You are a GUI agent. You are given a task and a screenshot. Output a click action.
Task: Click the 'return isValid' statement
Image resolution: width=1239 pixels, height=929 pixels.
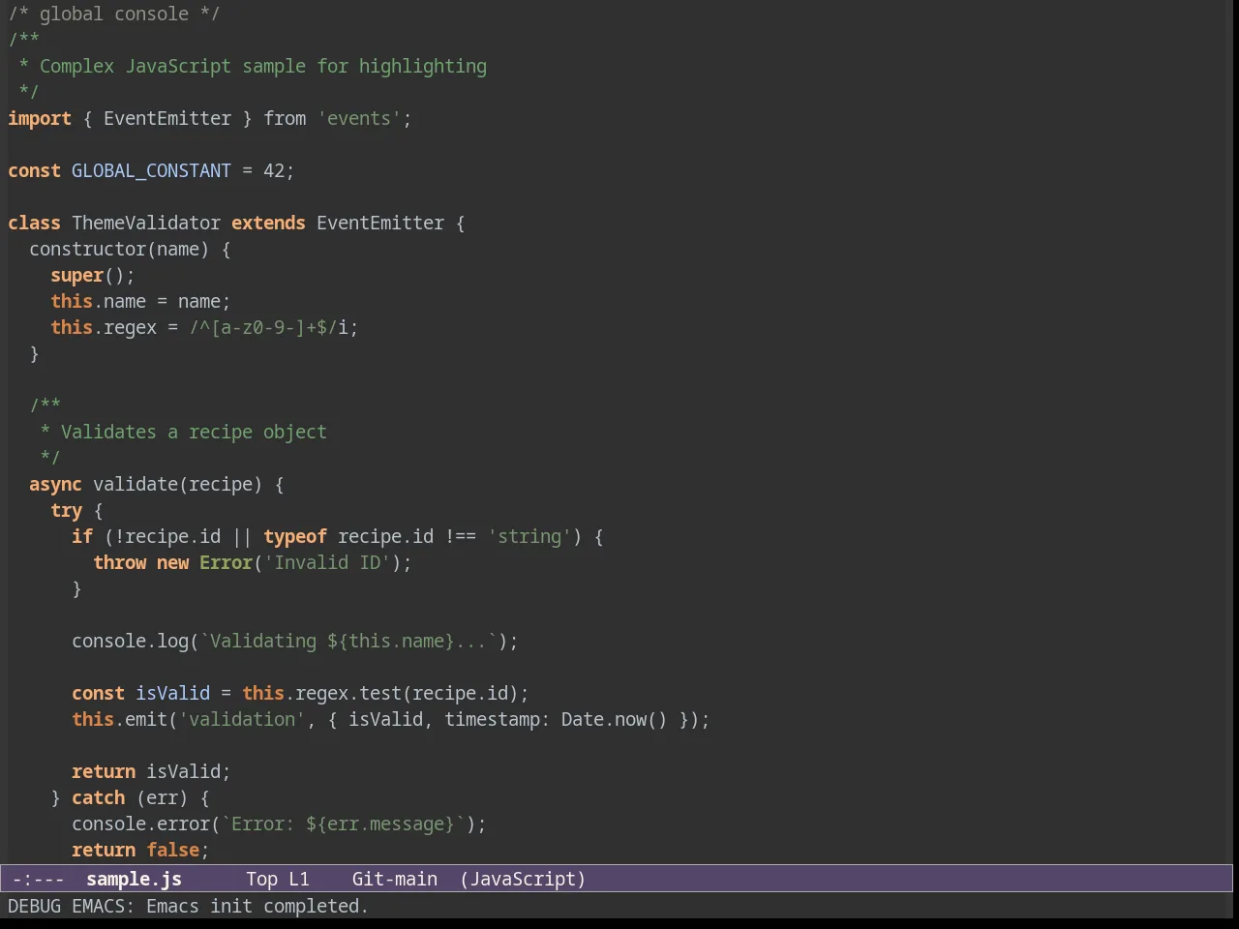tap(151, 771)
